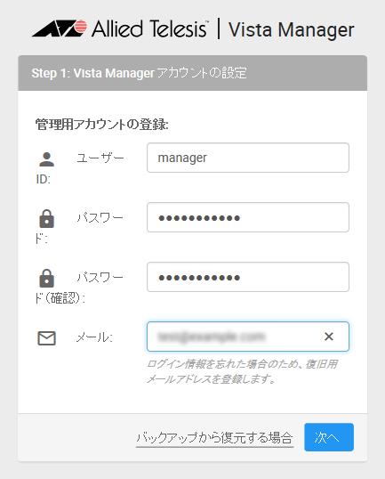Click the 管理用アカウントの登録 heading
385x479 pixels.
[102, 125]
